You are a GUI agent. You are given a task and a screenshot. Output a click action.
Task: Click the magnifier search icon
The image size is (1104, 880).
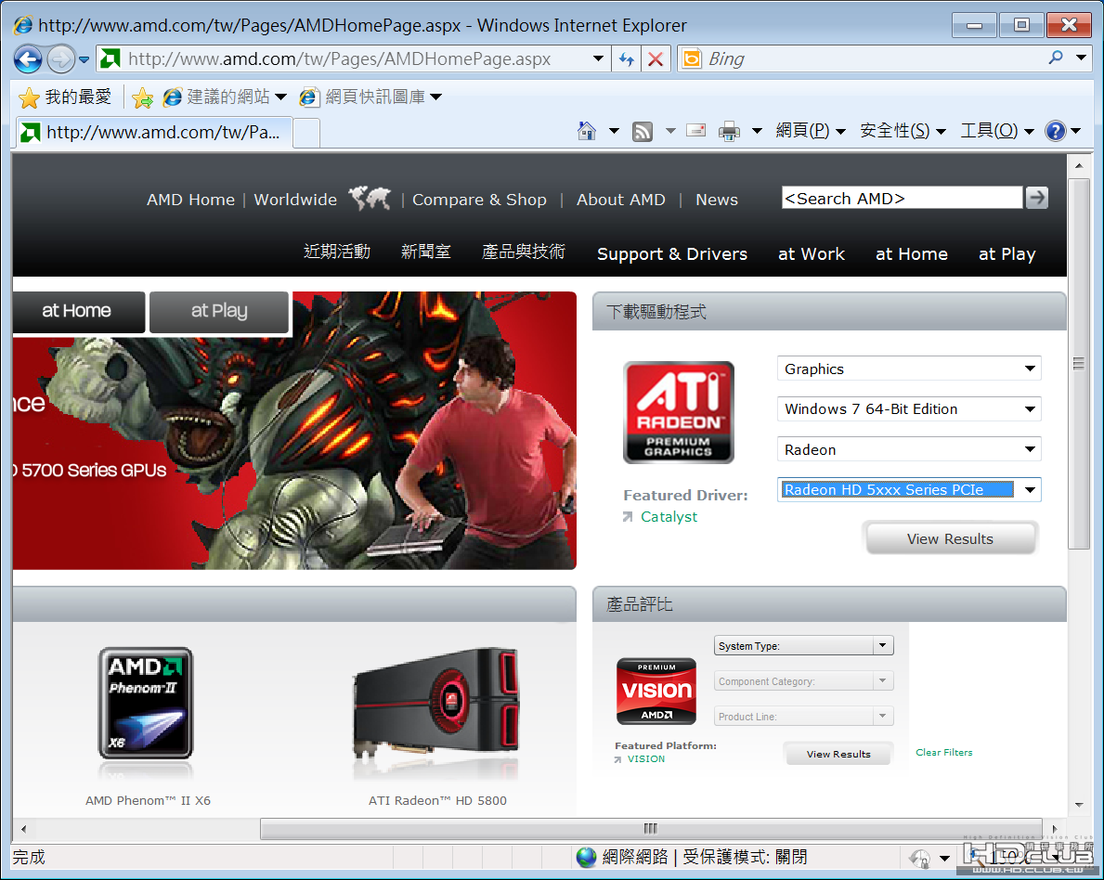[1056, 58]
